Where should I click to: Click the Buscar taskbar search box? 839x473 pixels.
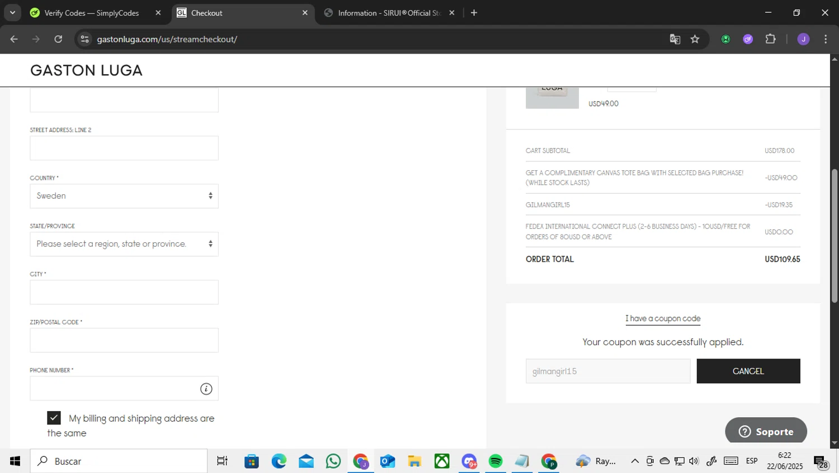[119, 461]
